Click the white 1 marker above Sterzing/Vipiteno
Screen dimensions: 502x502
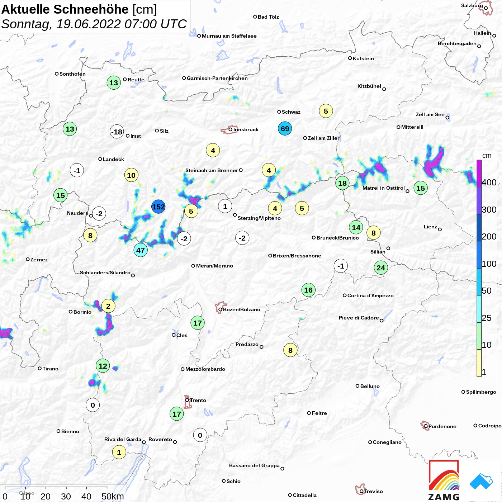[x=225, y=207]
